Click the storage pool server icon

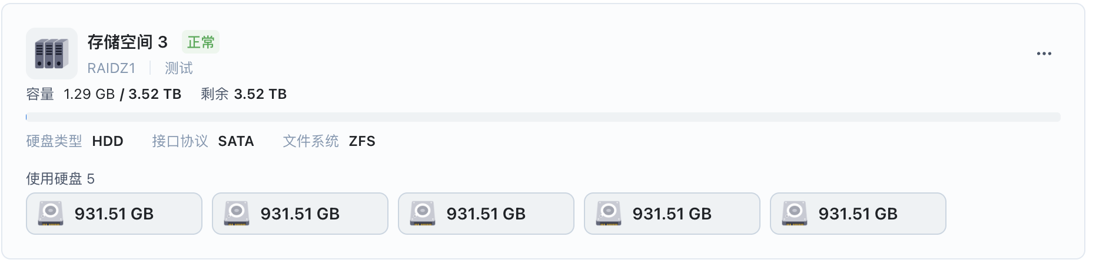click(52, 54)
